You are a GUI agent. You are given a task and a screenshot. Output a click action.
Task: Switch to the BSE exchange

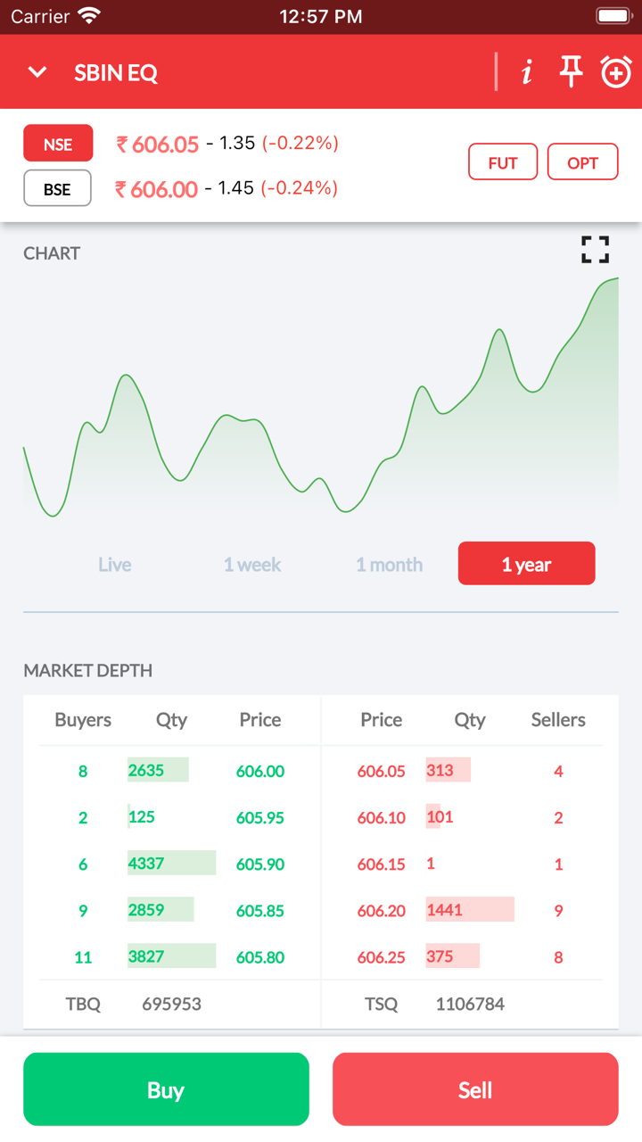pyautogui.click(x=58, y=188)
